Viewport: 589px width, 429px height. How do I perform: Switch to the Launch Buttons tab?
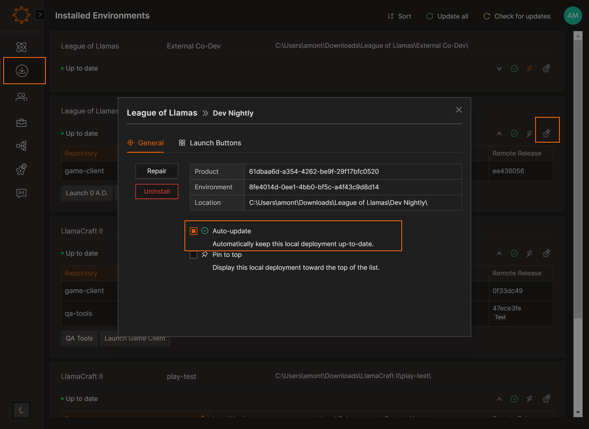point(210,143)
